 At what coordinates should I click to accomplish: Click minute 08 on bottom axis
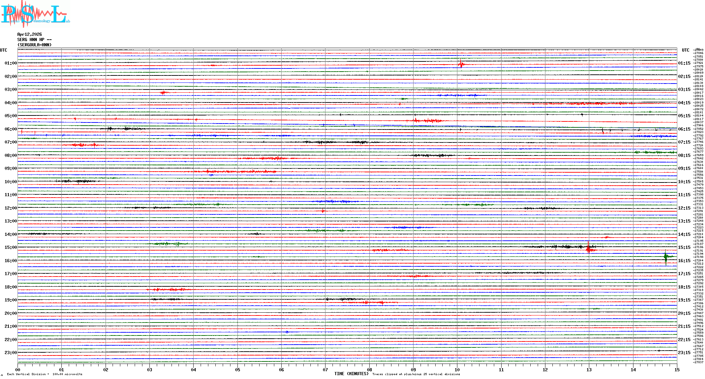point(369,370)
